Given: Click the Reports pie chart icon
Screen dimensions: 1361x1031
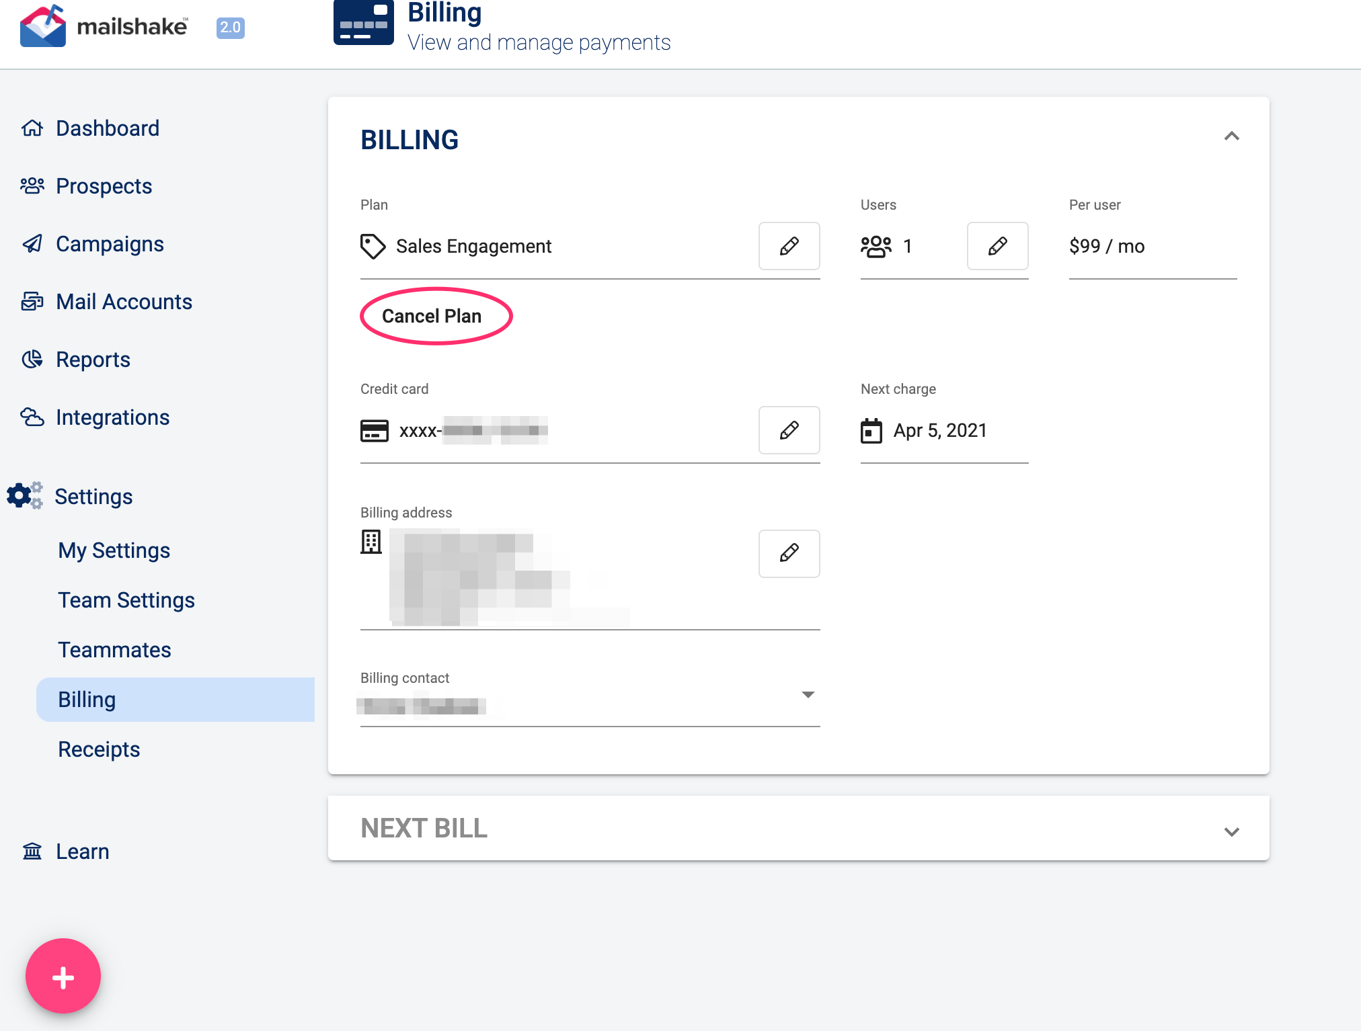Looking at the screenshot, I should [x=32, y=359].
